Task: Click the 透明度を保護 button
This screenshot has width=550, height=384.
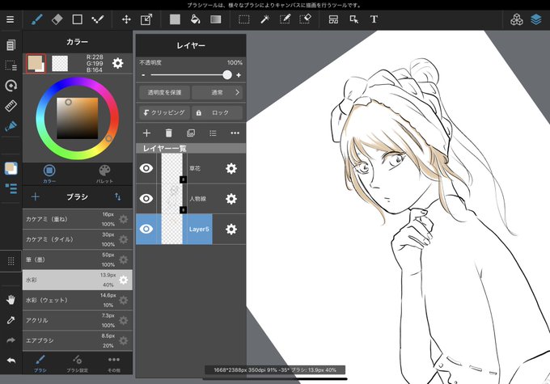Action: (164, 93)
